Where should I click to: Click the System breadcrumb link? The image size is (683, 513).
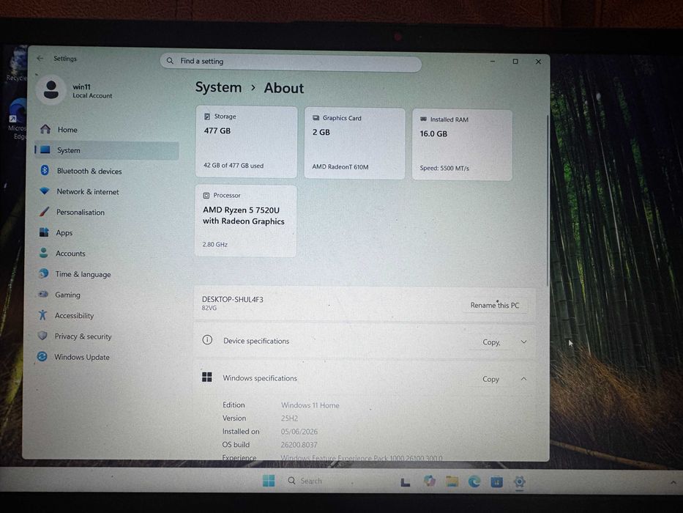tap(218, 87)
